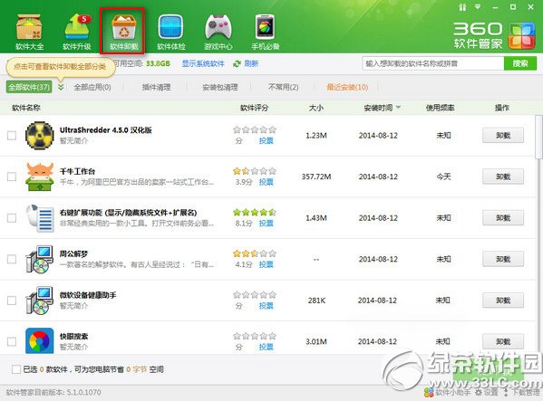Sort by the 软件名称 column header
Image resolution: width=543 pixels, height=401 pixels.
(26, 108)
